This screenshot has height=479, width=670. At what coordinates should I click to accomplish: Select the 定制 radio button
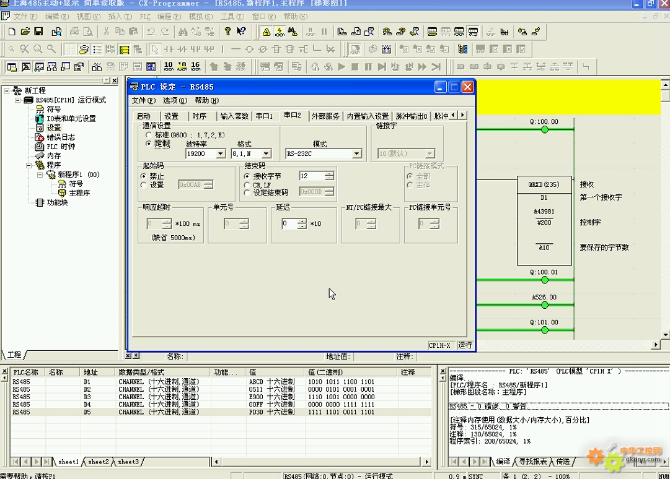pos(149,144)
